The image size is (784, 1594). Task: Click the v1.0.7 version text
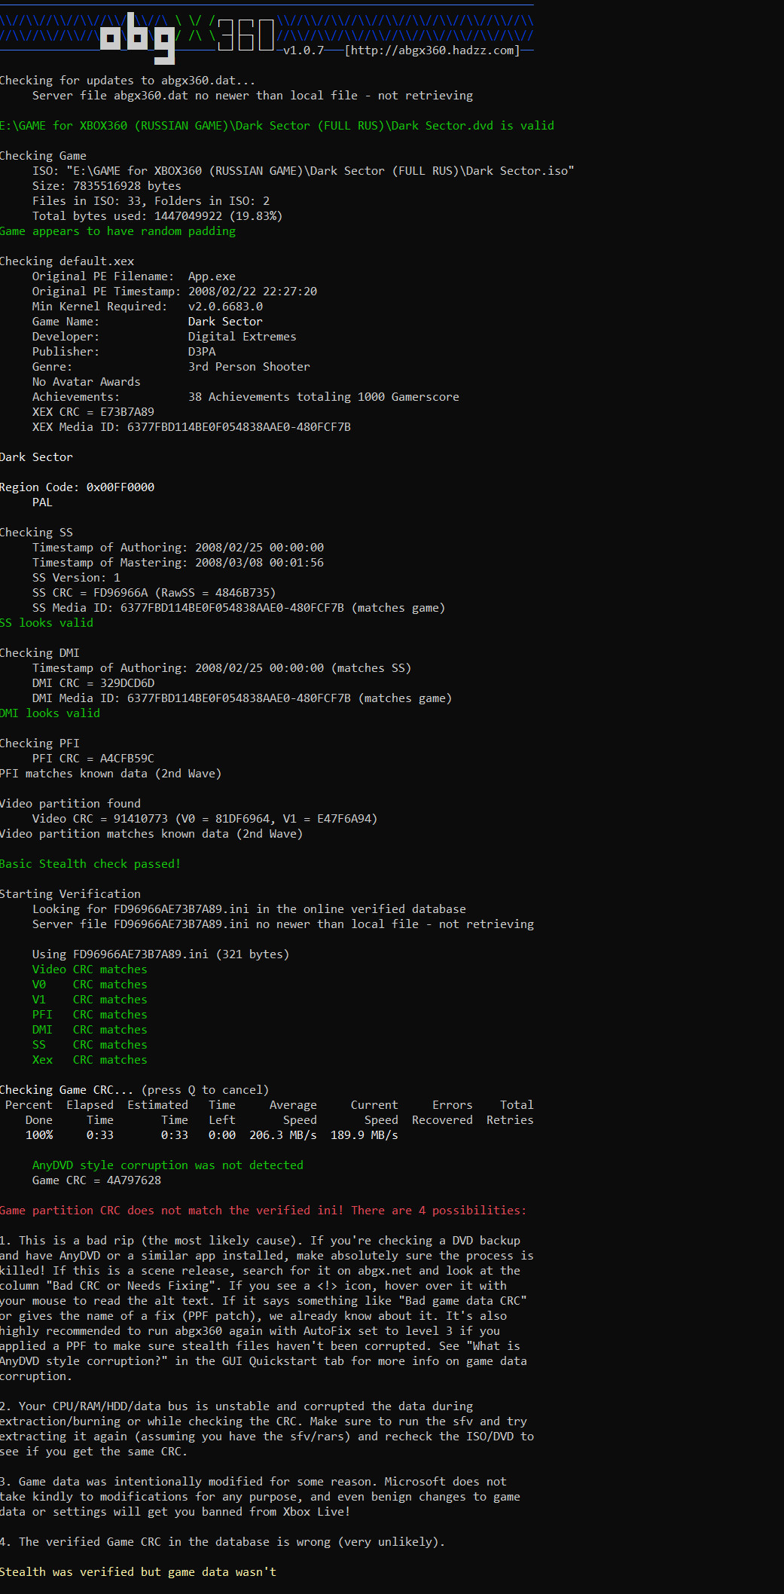tap(304, 50)
